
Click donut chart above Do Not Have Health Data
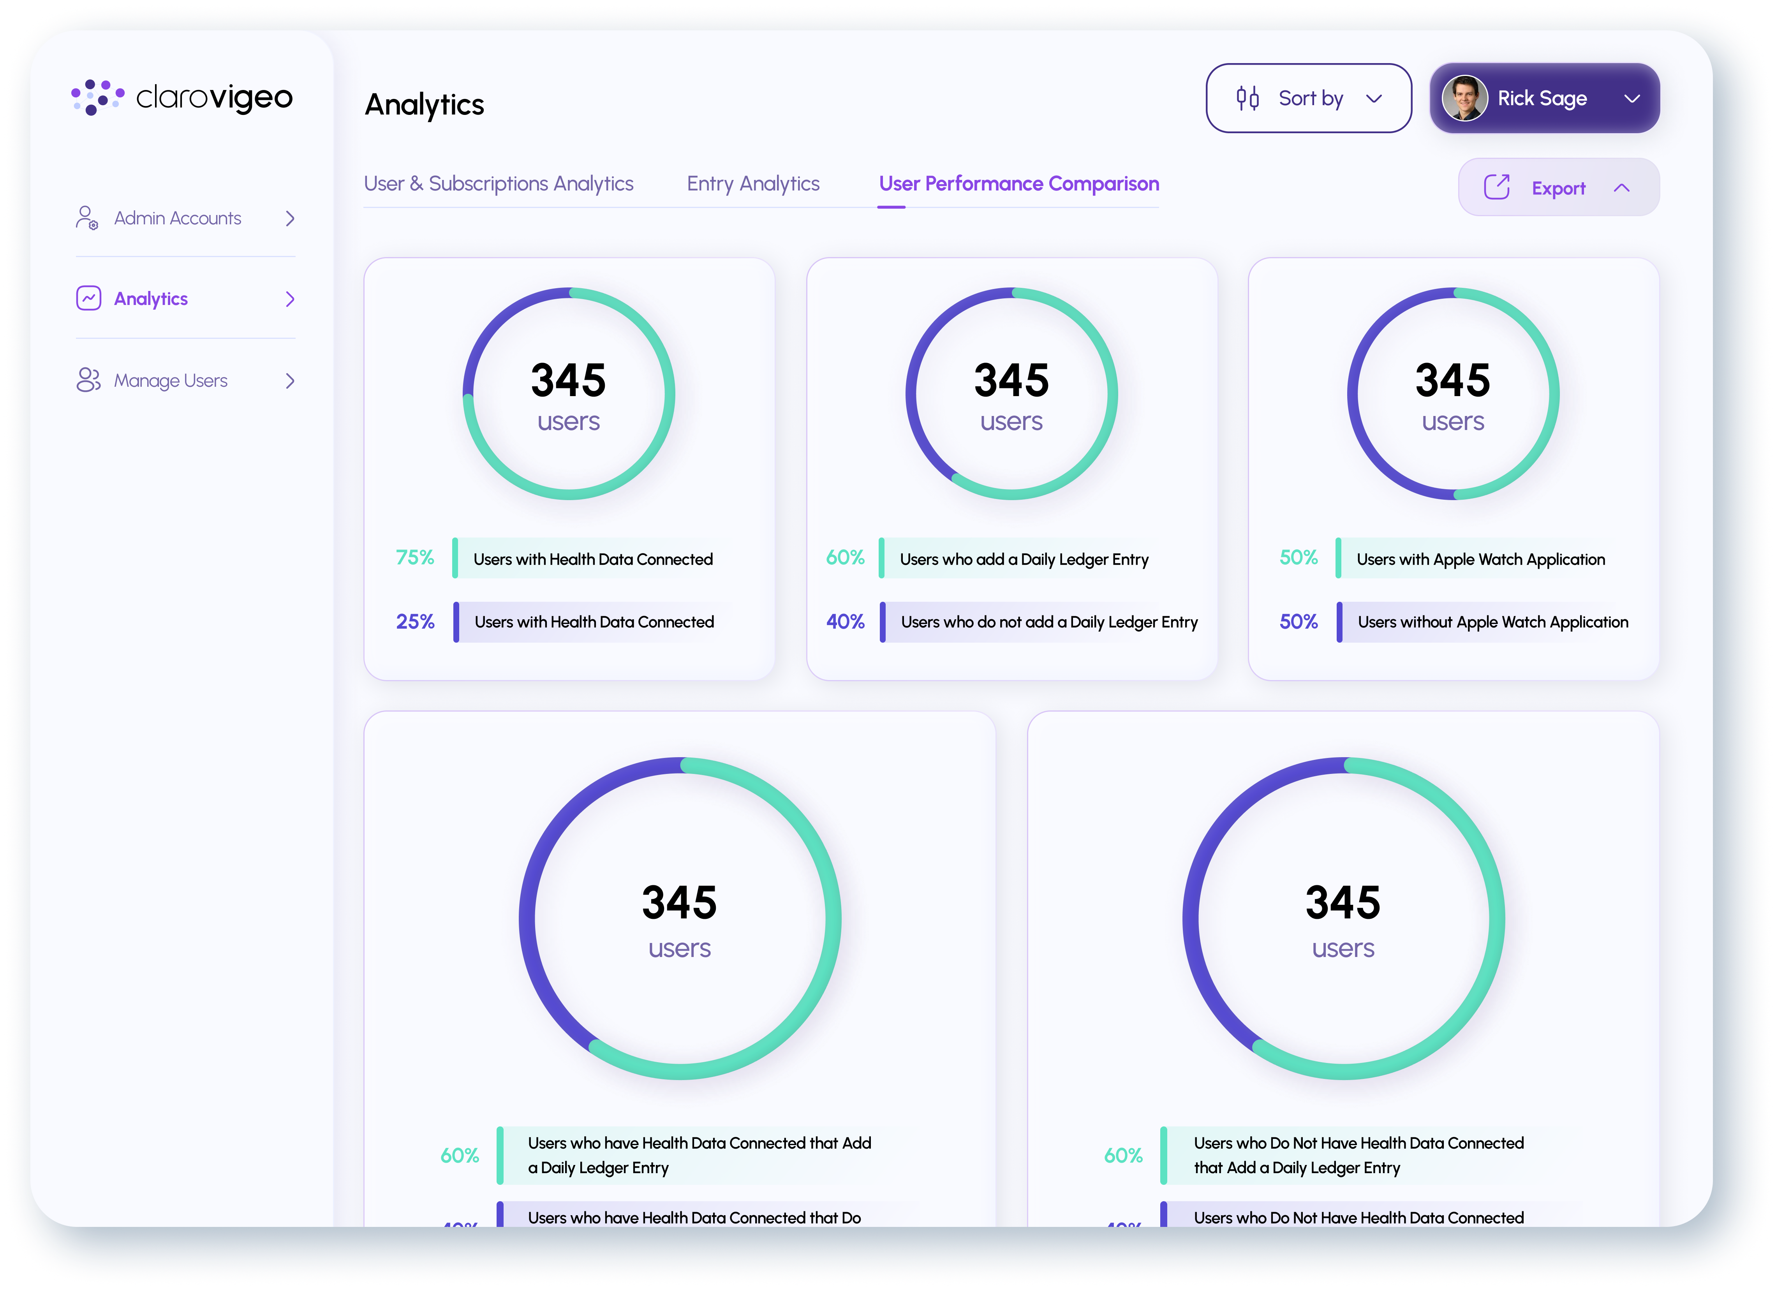tap(1343, 918)
